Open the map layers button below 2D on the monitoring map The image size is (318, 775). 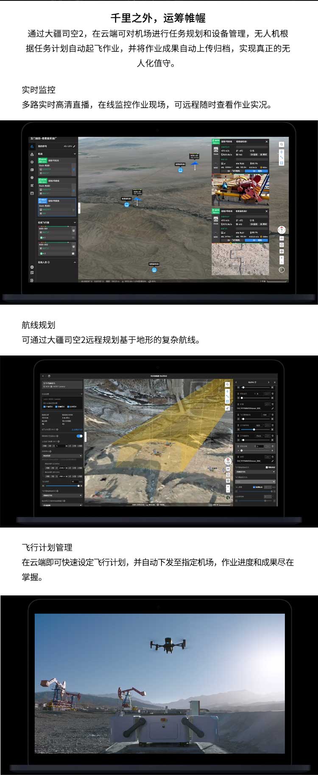click(282, 244)
